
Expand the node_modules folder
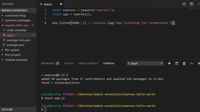pos(17,30)
